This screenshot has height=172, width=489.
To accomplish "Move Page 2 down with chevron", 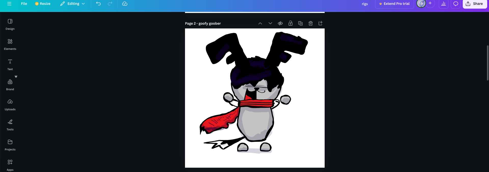I will point(270,23).
